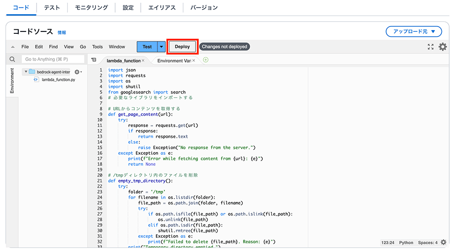Switch to the lambda_function editor tab
The height and width of the screenshot is (252, 457).
pos(123,61)
